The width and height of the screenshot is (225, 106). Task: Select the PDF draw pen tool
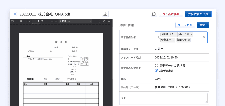point(104,21)
